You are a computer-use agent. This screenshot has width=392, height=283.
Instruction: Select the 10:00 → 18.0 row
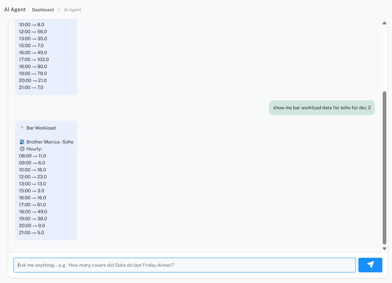(33, 170)
